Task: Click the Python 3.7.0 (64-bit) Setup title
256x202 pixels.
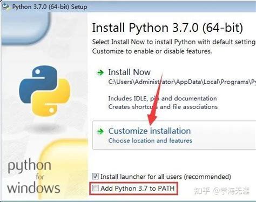Action: [x=50, y=7]
